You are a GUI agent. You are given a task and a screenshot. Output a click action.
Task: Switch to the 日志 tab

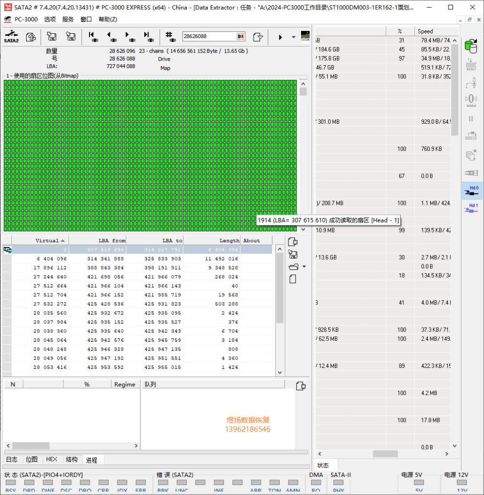point(12,459)
